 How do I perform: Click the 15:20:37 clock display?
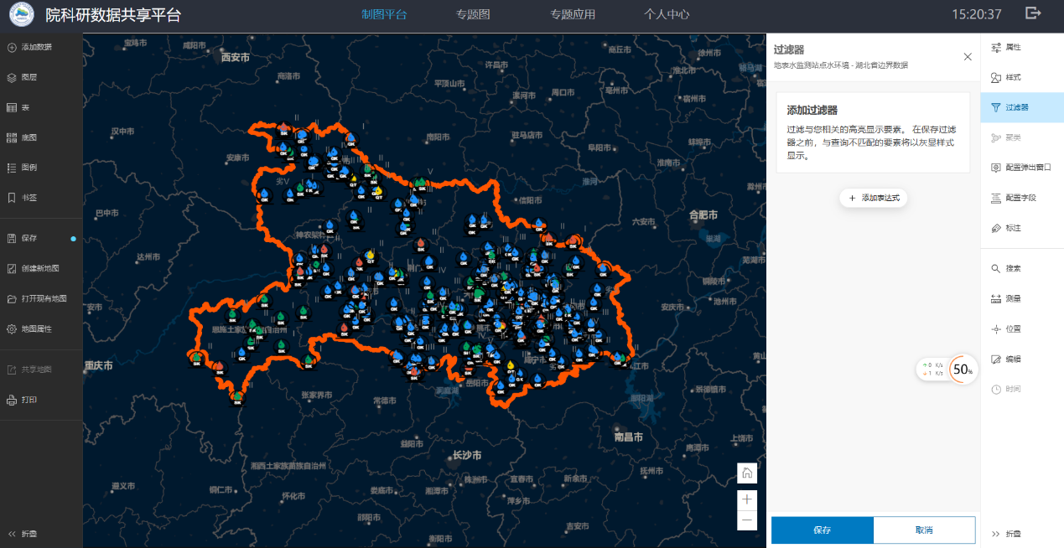coord(977,14)
